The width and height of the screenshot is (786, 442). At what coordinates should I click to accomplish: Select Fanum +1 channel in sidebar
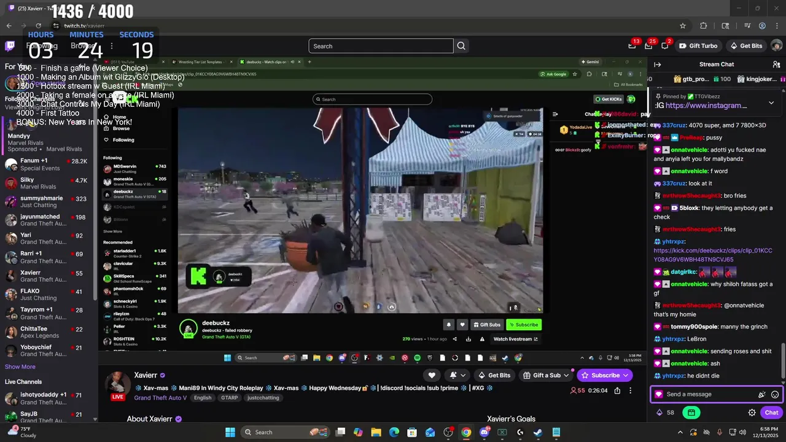click(x=47, y=165)
